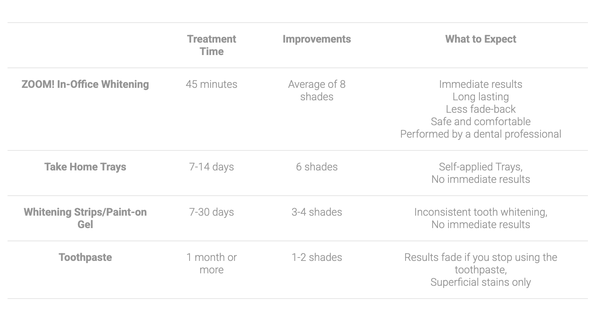Click the 7-30 days cell
600x328 pixels.
tap(211, 212)
